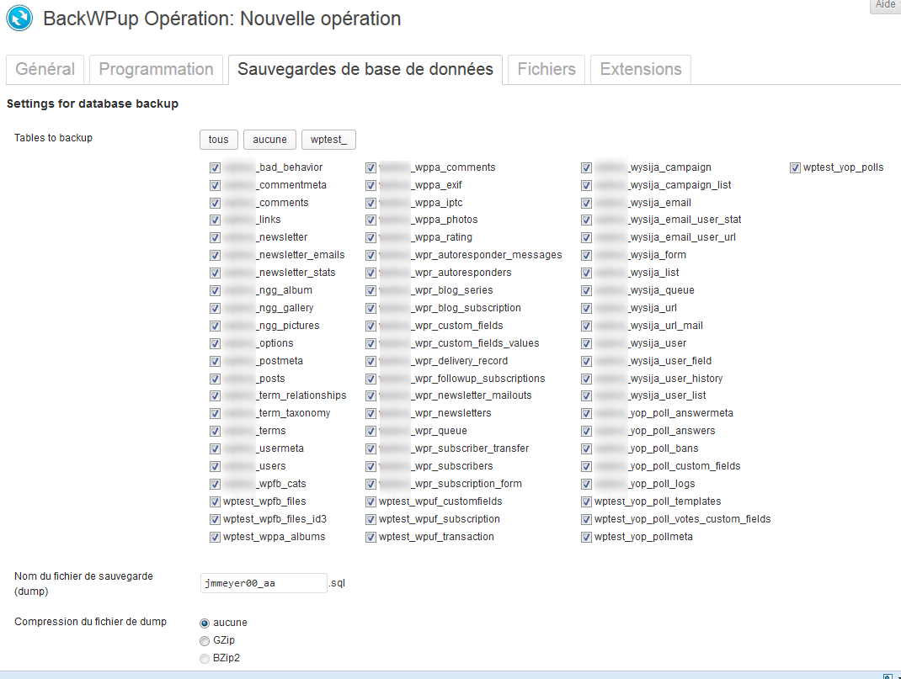Toggle the yop_poll_custom_fields checkbox

pyautogui.click(x=586, y=467)
